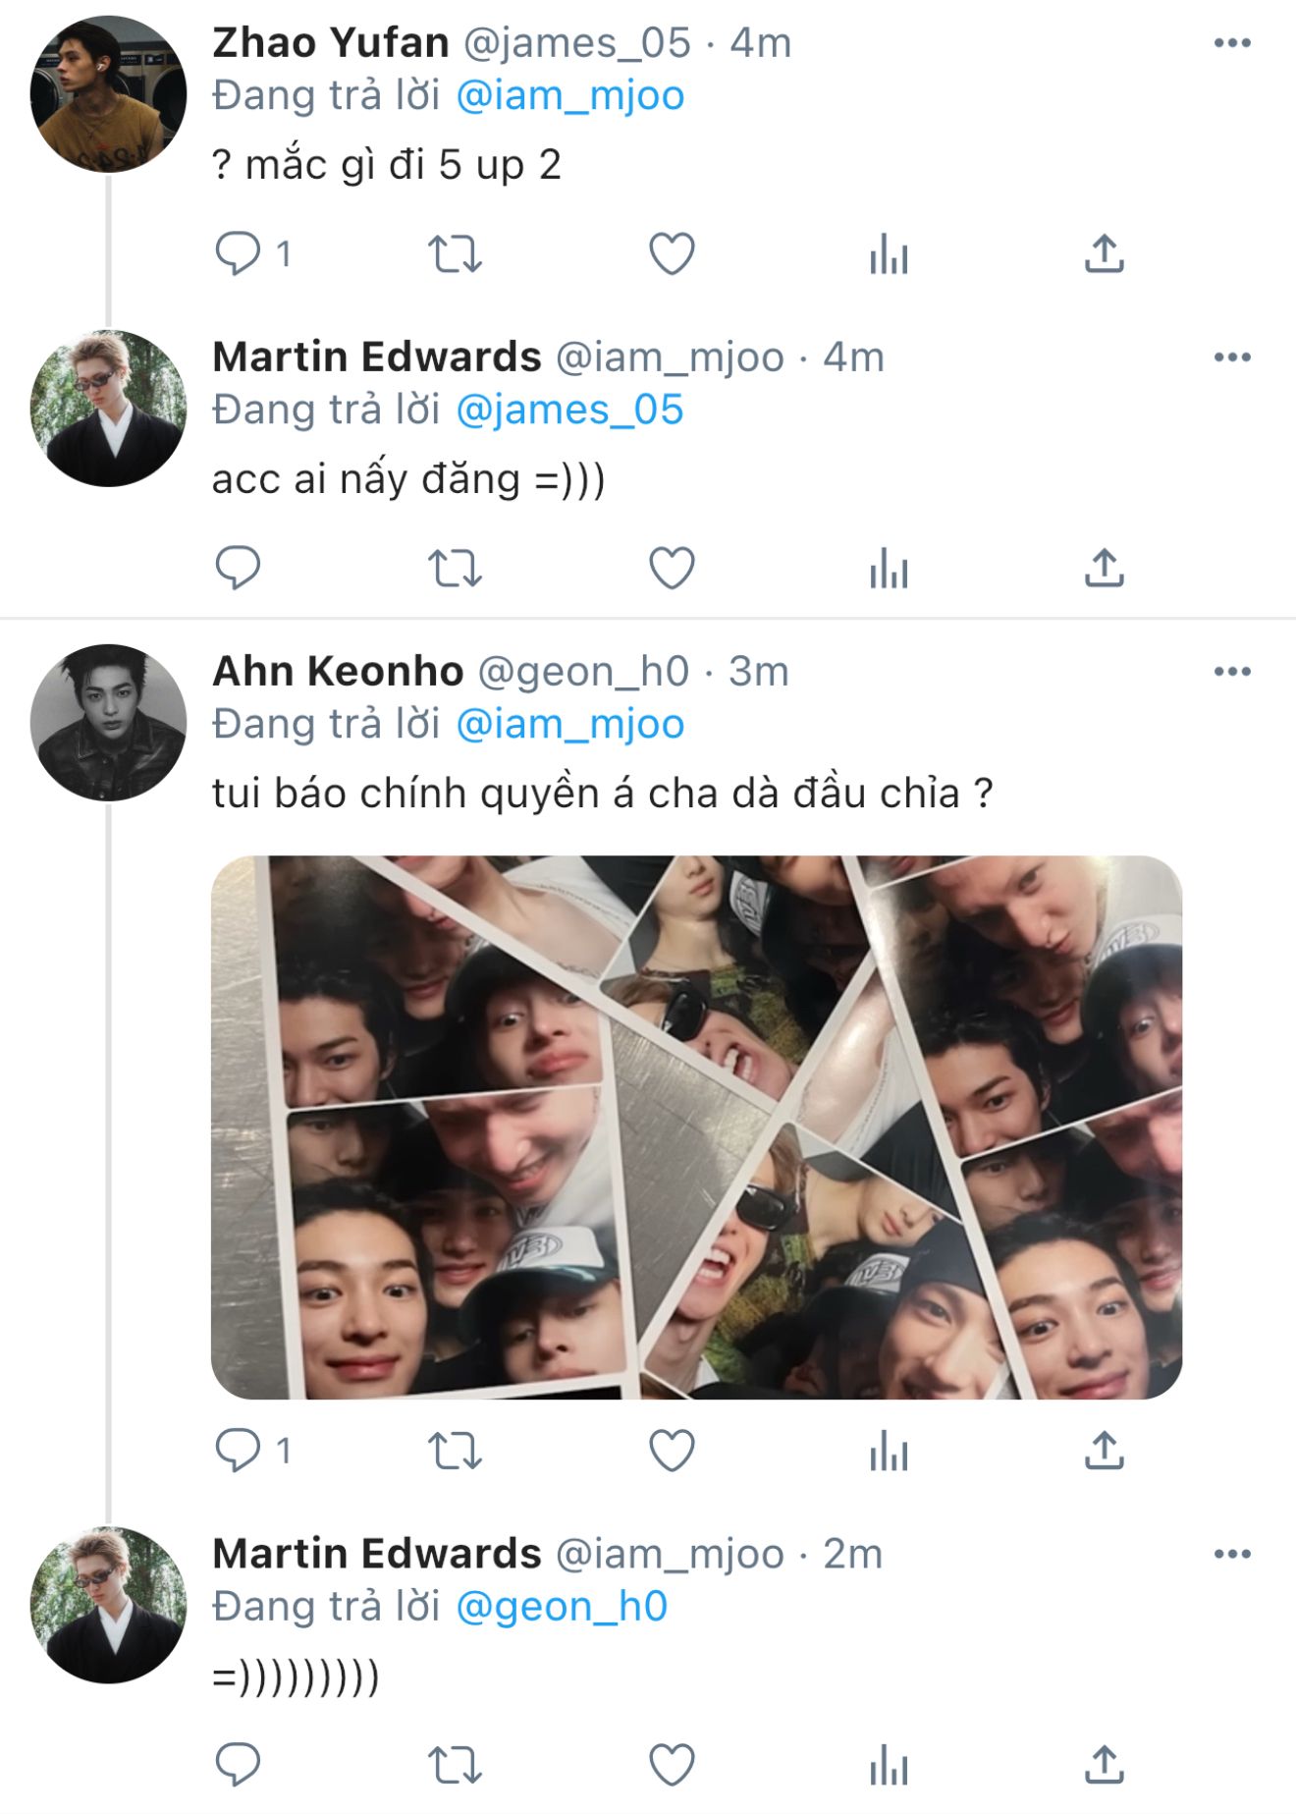The width and height of the screenshot is (1296, 1814).
Task: Share Zhao Yufan's tweet
Action: coord(1104,254)
